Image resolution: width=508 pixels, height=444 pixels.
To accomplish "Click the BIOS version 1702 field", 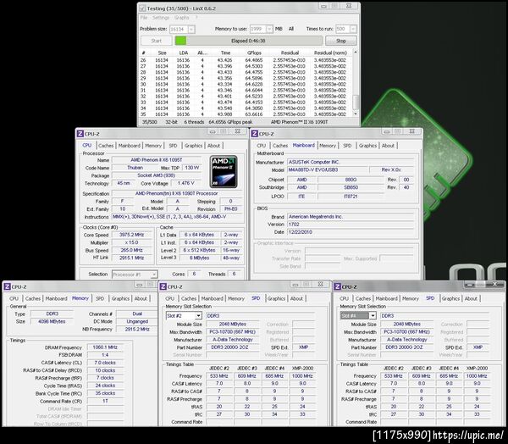I will [x=351, y=225].
